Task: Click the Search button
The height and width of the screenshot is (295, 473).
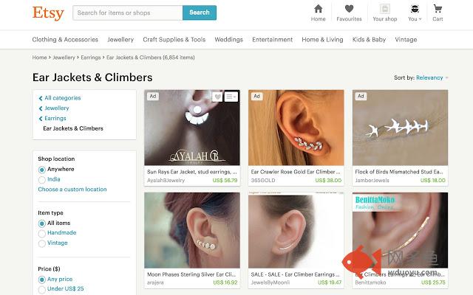Action: [x=200, y=13]
